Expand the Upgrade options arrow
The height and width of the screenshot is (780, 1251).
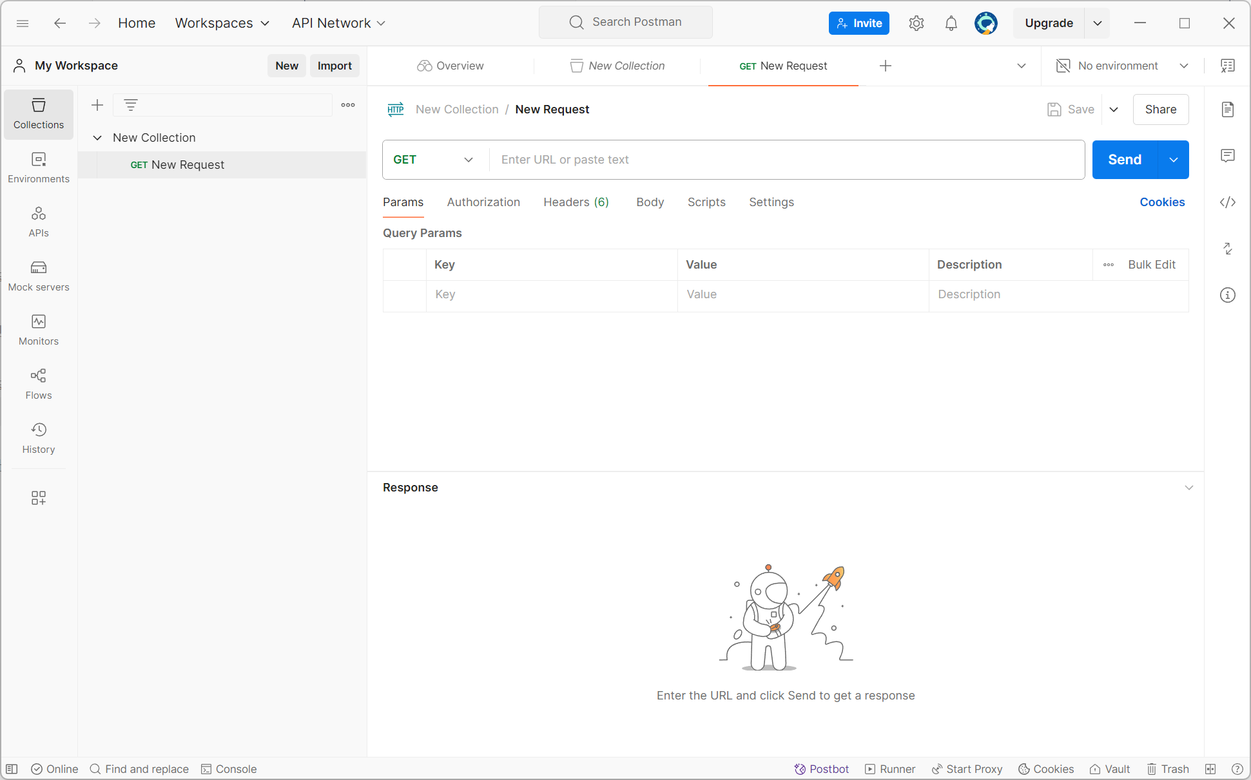tap(1098, 23)
